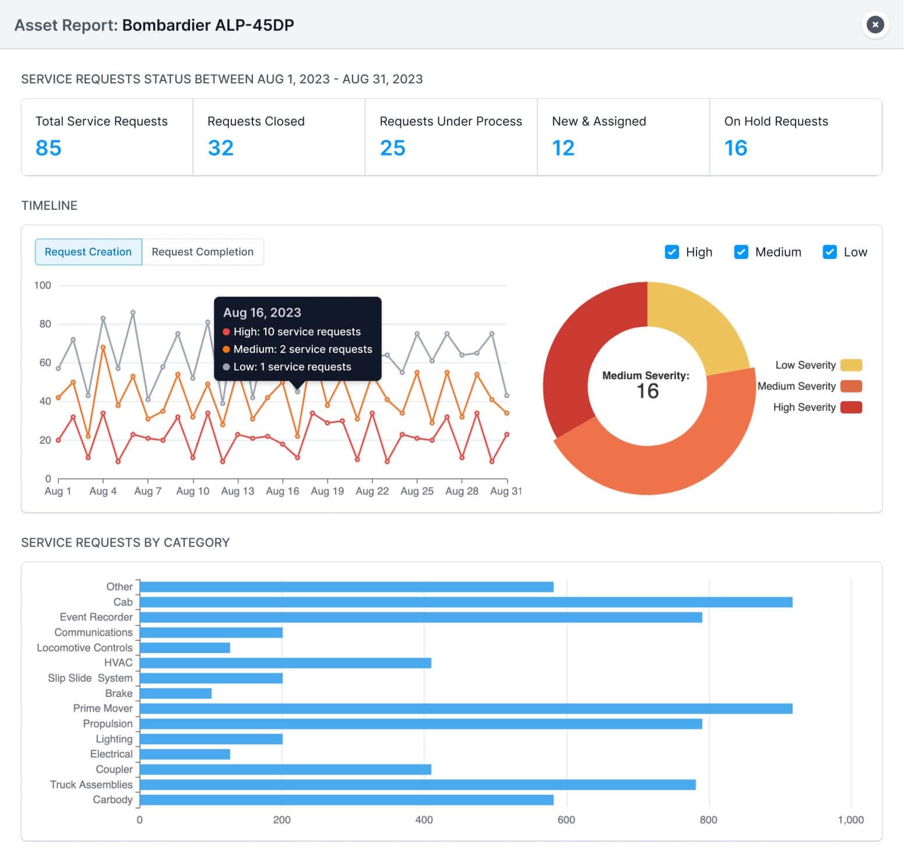The width and height of the screenshot is (904, 862).
Task: Click the under process count '25'
Action: click(x=393, y=148)
